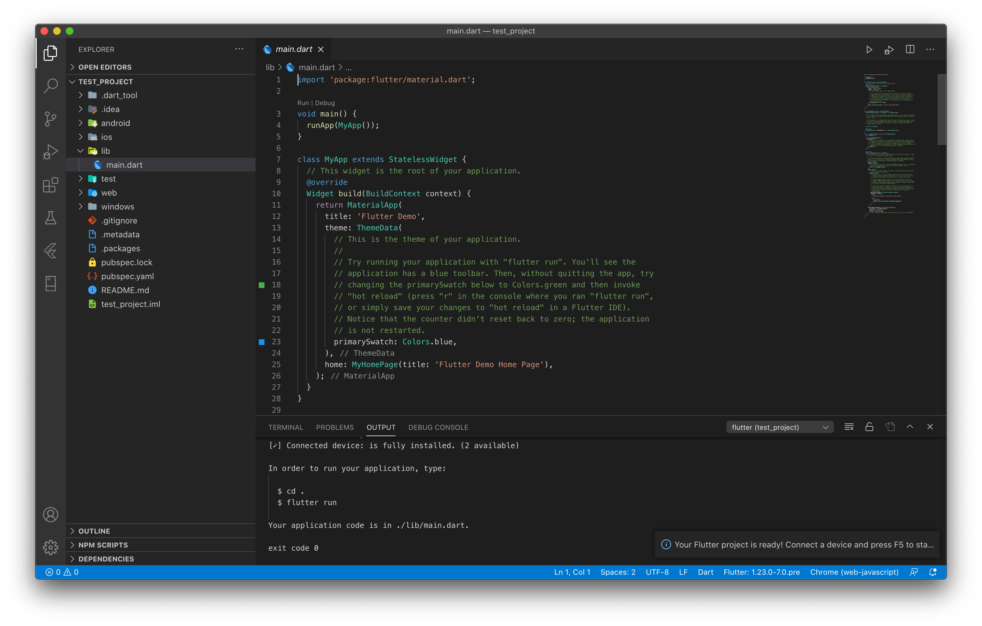Click the Debug CodeLens above main()
The height and width of the screenshot is (626, 982).
coord(325,103)
